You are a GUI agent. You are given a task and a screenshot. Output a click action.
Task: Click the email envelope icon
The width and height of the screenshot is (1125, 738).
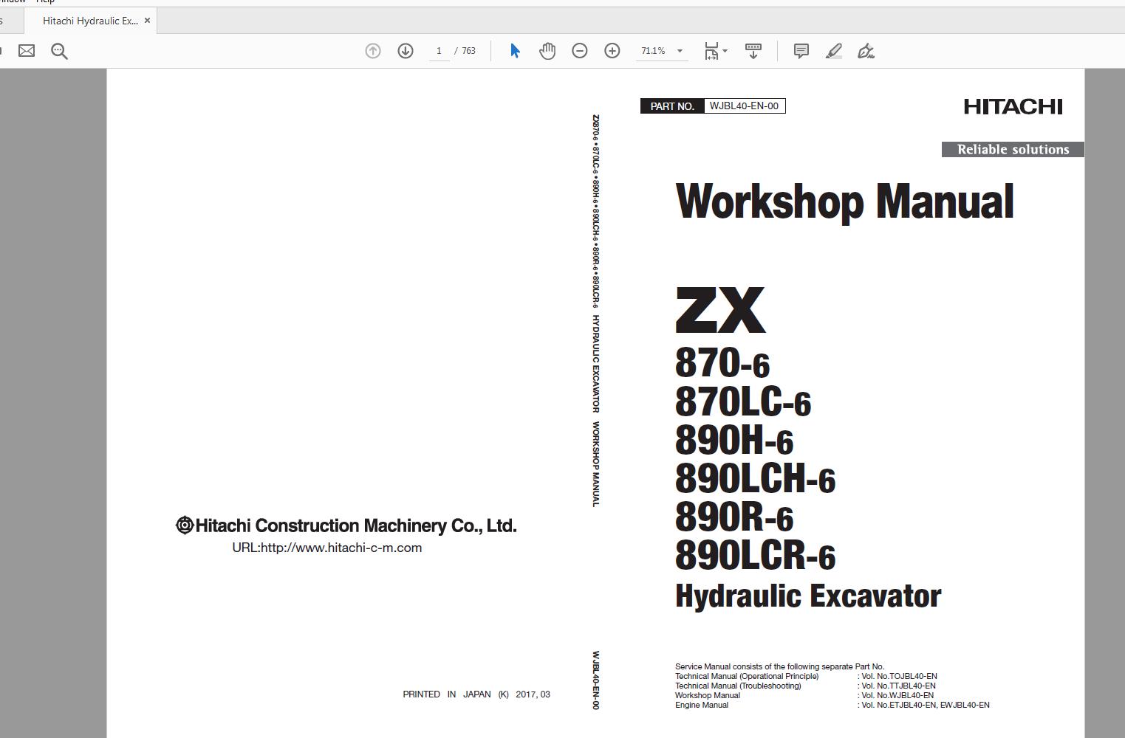(27, 51)
